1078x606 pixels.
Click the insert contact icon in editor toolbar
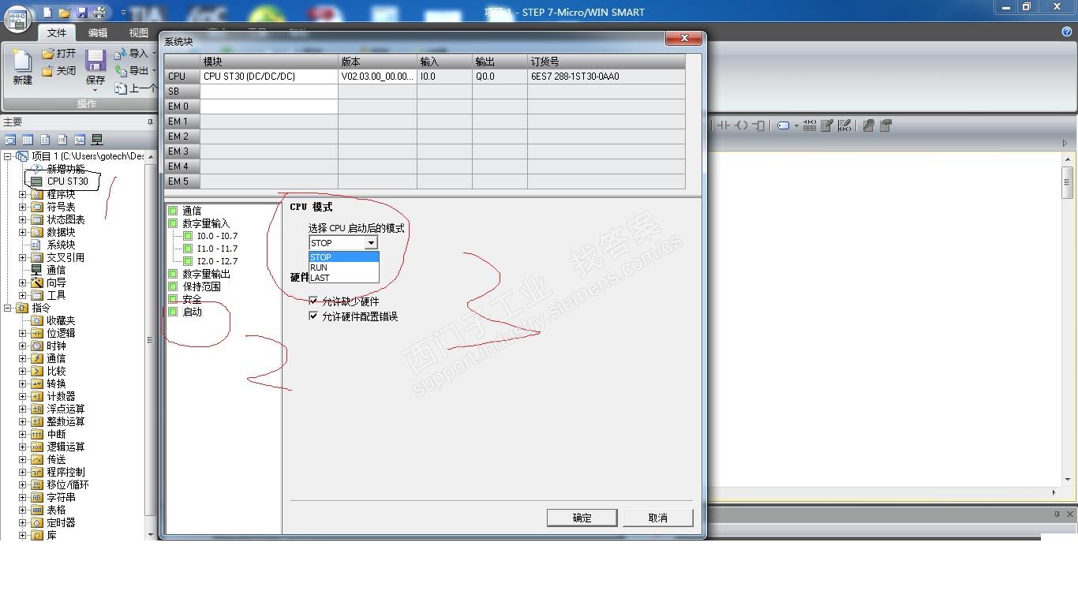click(723, 125)
